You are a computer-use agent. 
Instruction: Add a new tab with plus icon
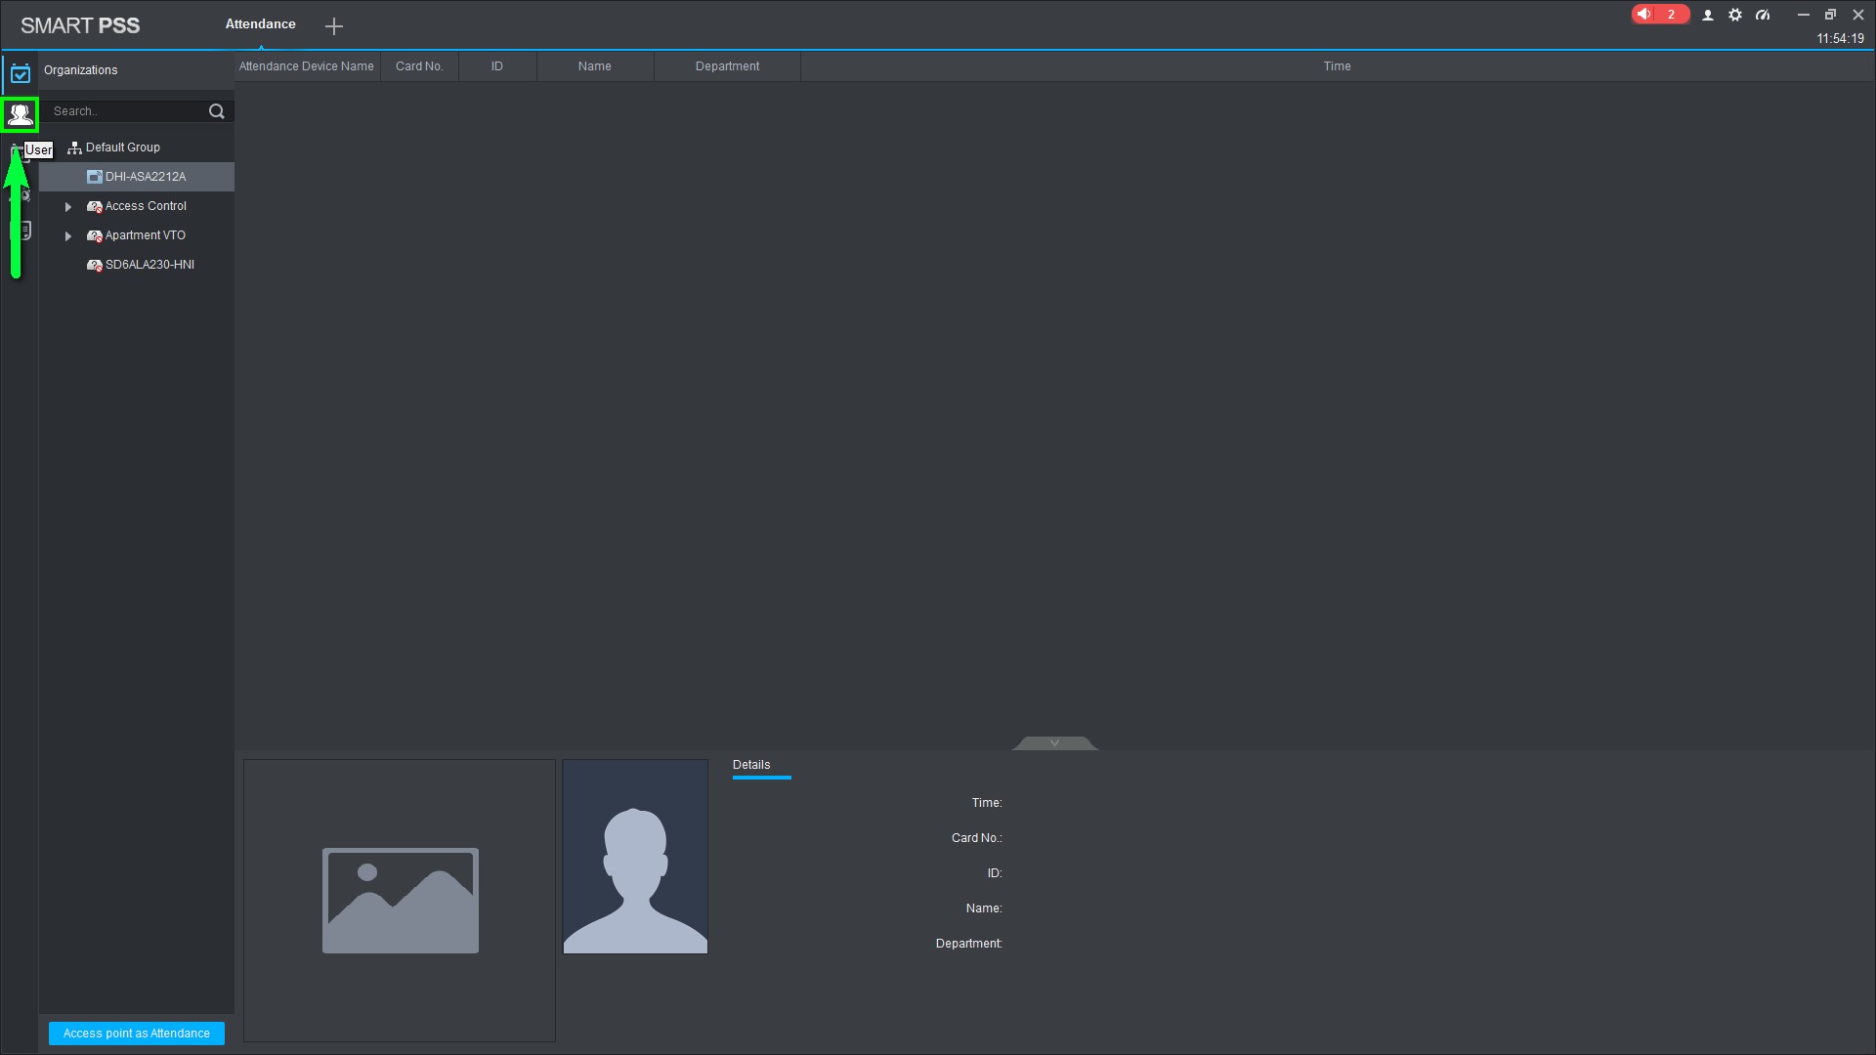334,26
